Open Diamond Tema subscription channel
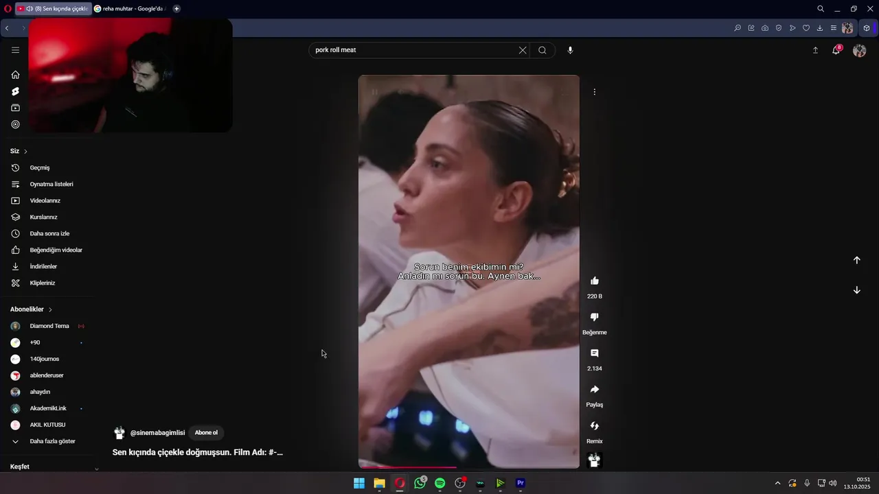Screen dimensions: 879x494 pos(48,327)
